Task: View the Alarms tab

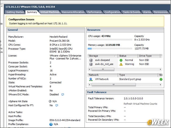Action: point(147,12)
